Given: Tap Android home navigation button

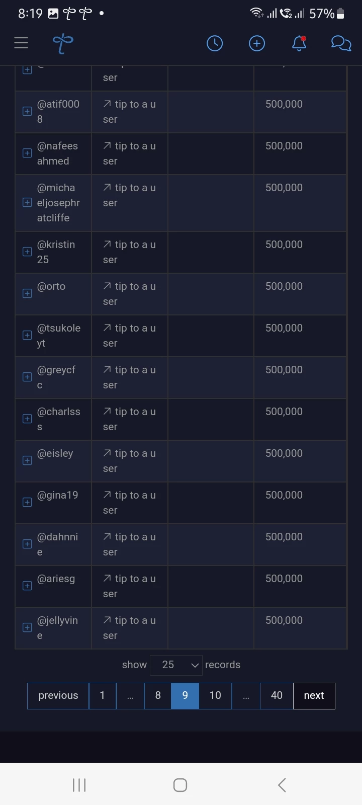Looking at the screenshot, I should coord(180,785).
